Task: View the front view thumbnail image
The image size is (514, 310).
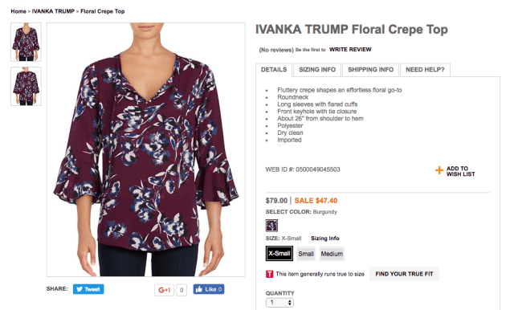Action: point(26,42)
